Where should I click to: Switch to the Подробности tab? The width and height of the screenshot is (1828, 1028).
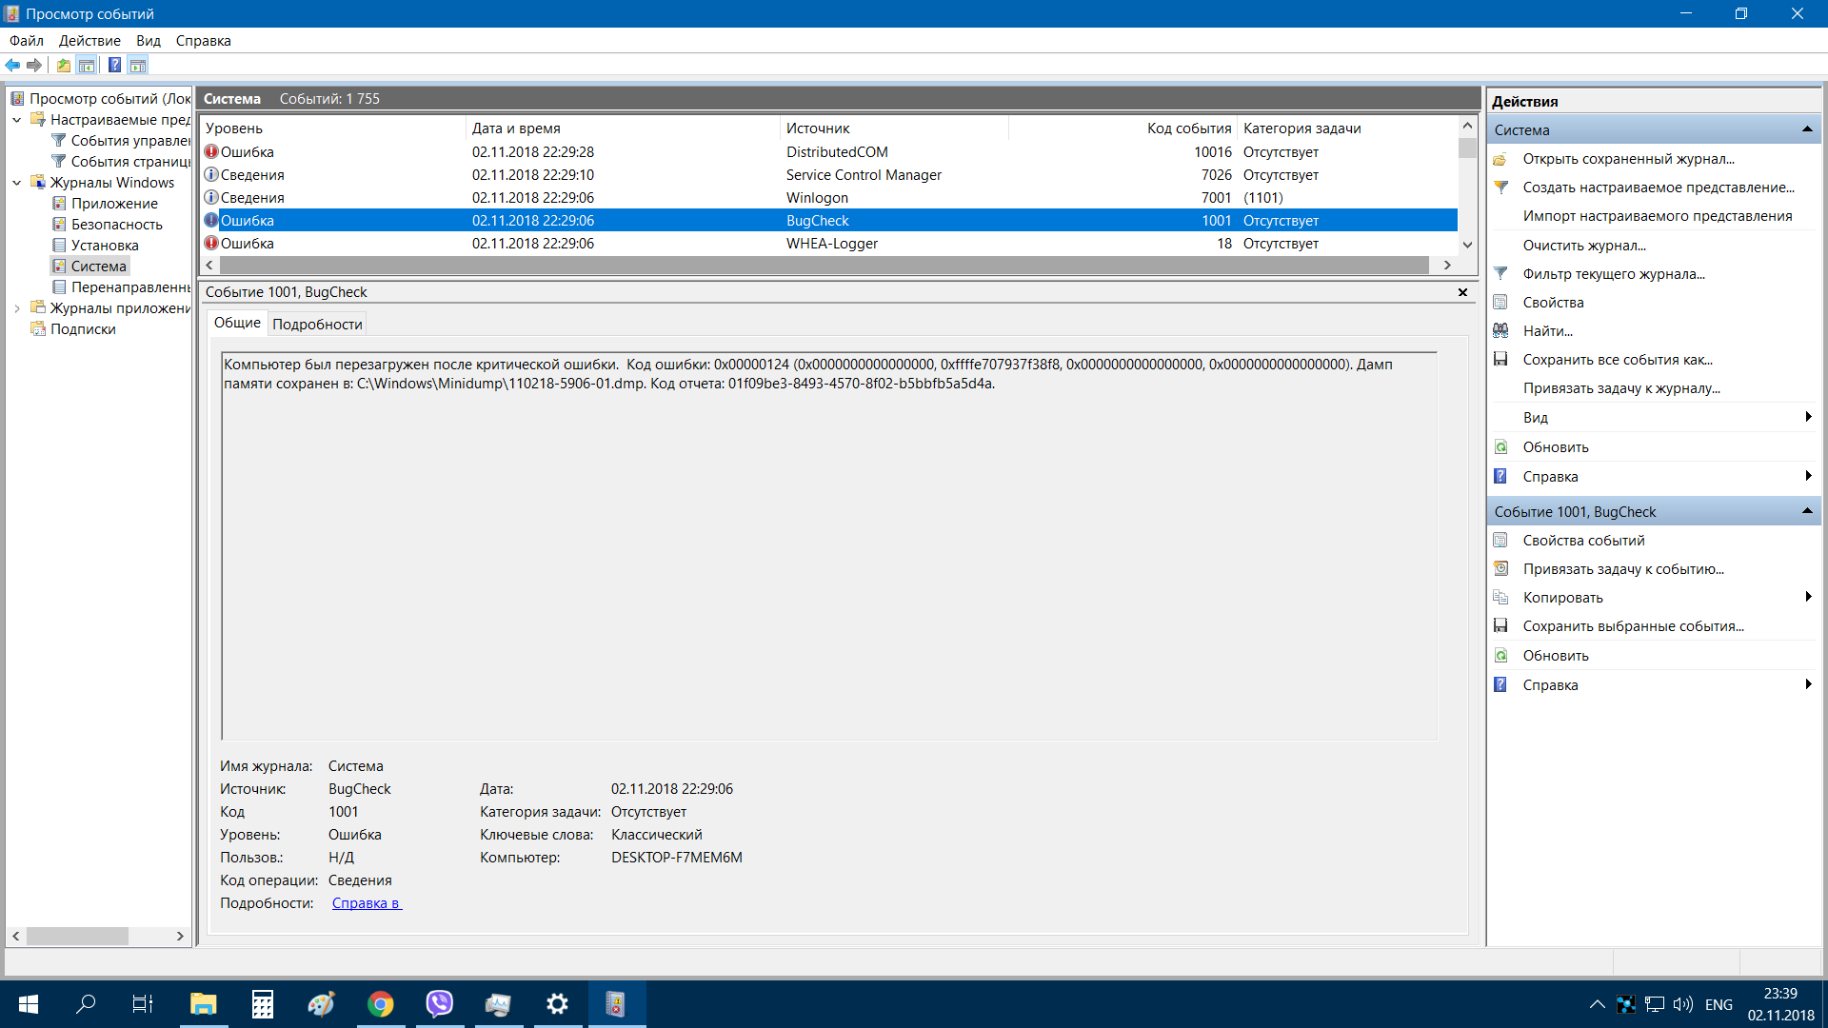[x=317, y=325]
